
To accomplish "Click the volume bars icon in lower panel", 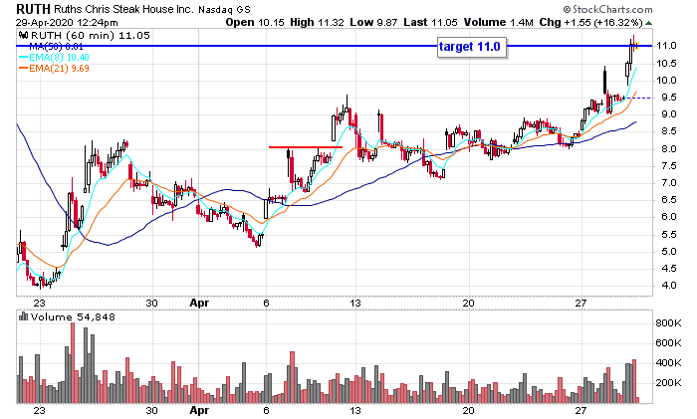I will tap(23, 316).
